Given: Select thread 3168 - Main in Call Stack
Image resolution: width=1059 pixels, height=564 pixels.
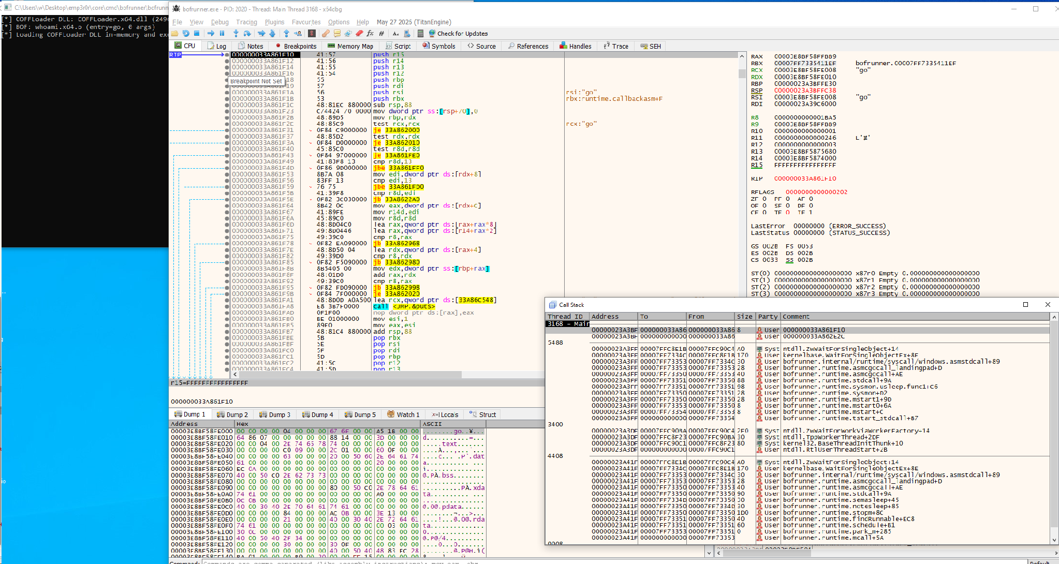Looking at the screenshot, I should pos(568,324).
